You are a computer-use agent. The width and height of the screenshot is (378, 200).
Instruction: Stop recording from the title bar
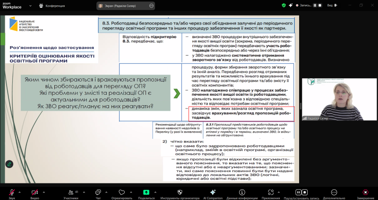point(320,5)
